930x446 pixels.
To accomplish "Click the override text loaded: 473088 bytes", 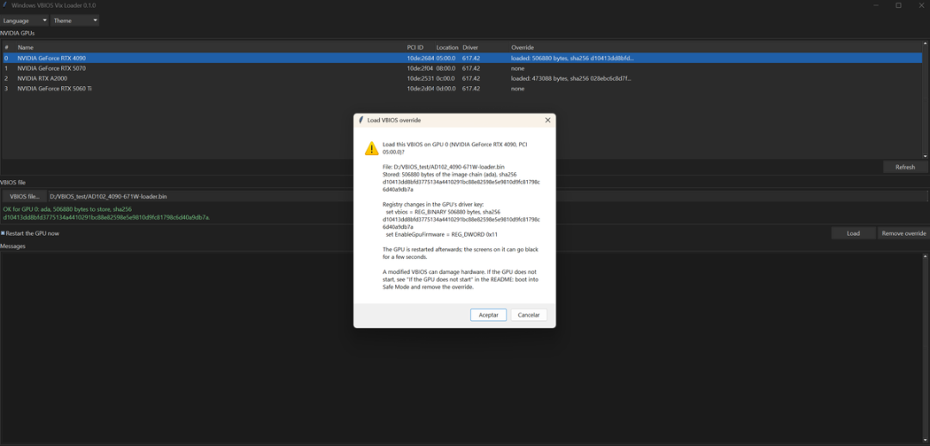I will coord(571,78).
